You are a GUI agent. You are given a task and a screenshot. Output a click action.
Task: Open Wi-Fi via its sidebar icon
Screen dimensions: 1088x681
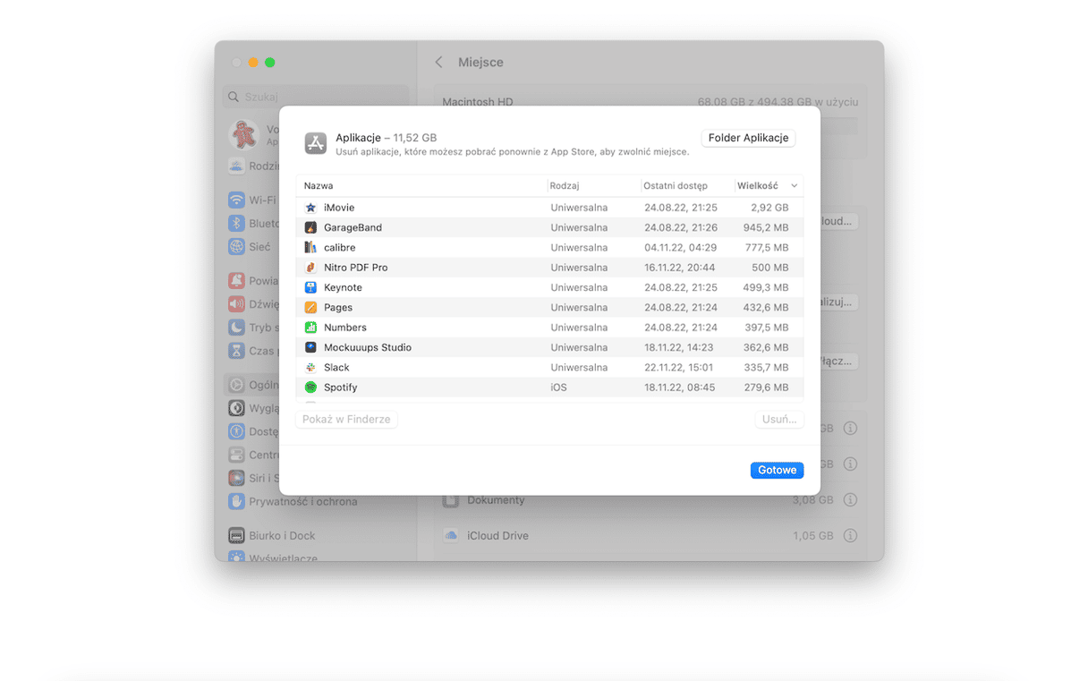(236, 200)
